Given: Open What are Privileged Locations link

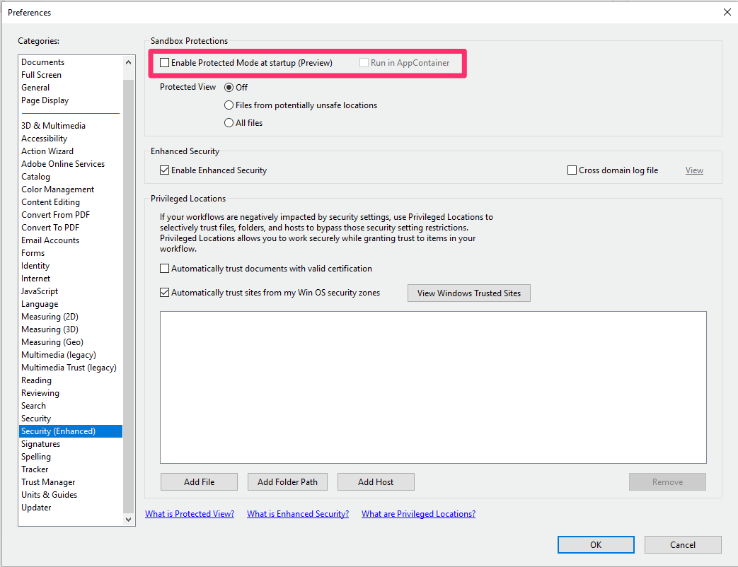Looking at the screenshot, I should (418, 514).
